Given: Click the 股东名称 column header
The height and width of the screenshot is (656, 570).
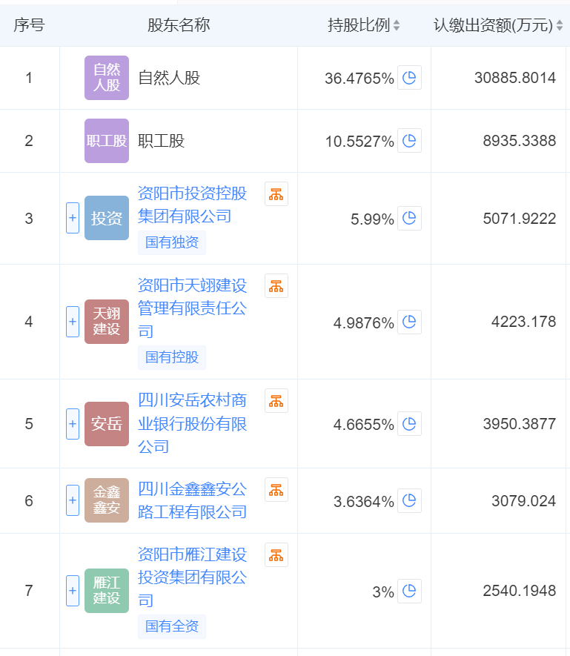Looking at the screenshot, I should (x=179, y=25).
